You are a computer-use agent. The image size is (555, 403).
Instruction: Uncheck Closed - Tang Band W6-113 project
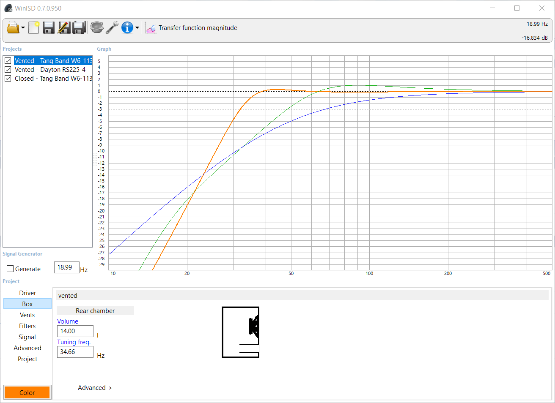(x=8, y=79)
